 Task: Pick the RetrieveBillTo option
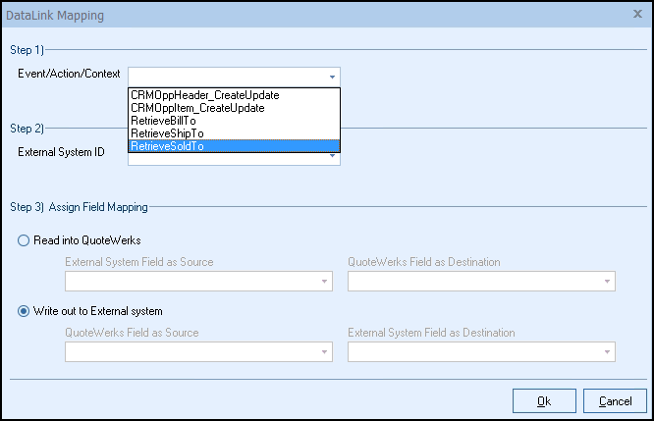(163, 121)
